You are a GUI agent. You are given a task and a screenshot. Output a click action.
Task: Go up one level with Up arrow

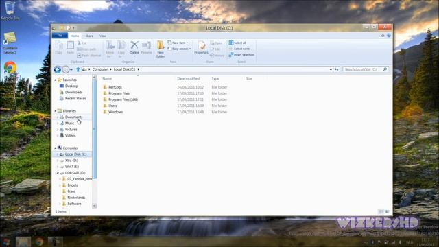78,69
